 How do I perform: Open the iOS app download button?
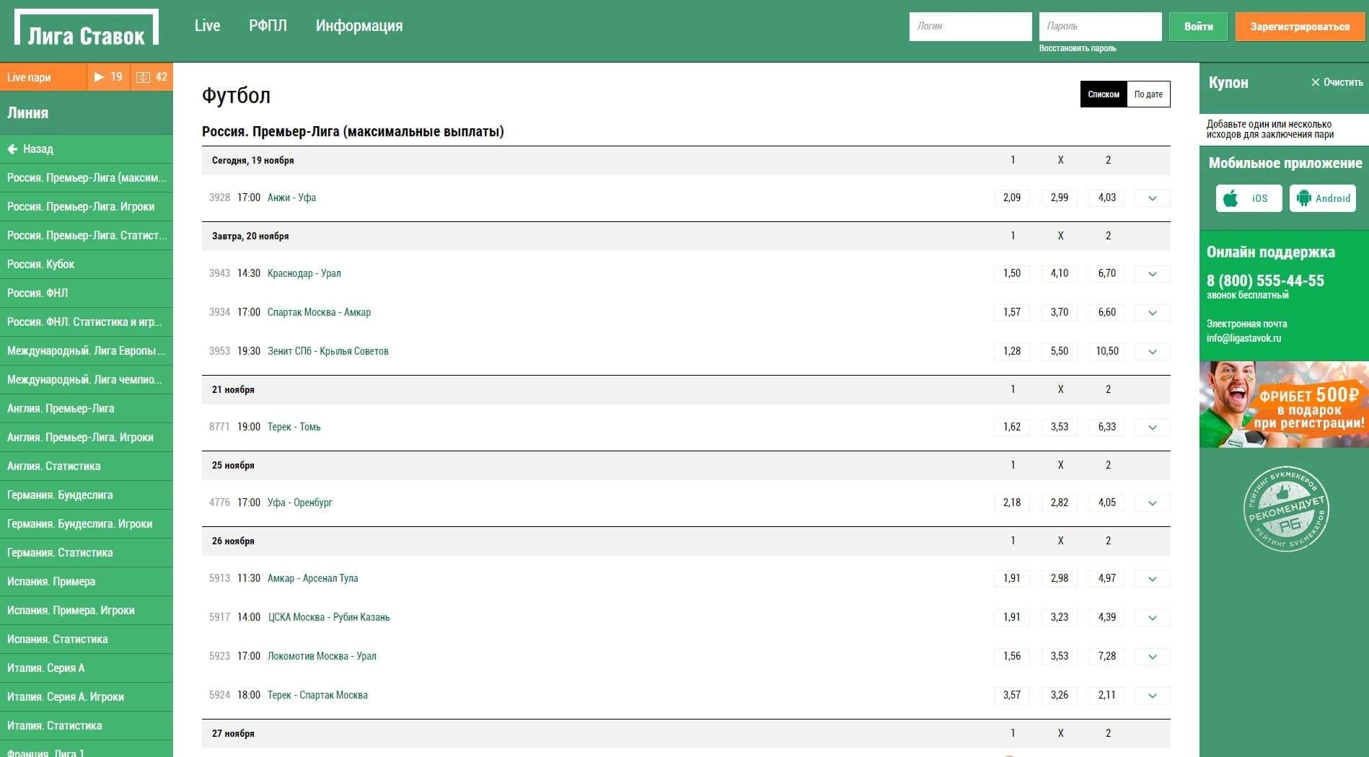[1249, 198]
